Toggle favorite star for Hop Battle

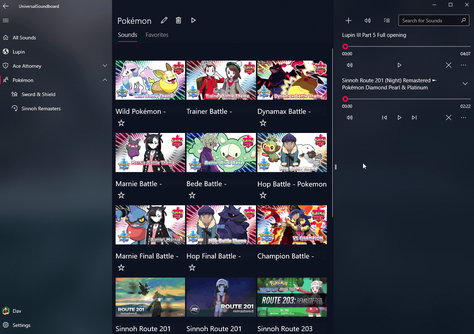(263, 195)
